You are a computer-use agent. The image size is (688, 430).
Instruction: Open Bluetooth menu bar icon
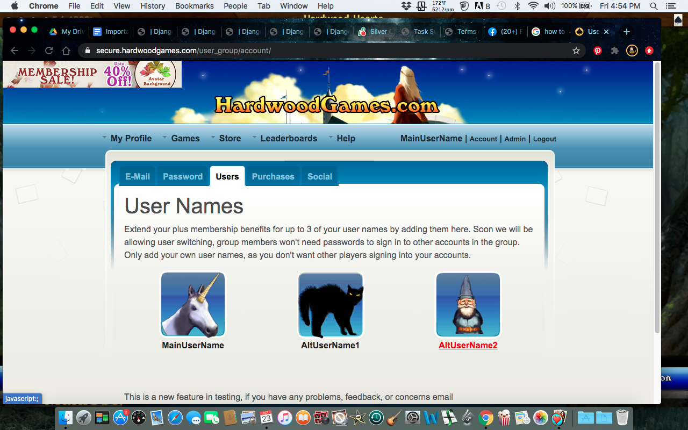coord(517,6)
